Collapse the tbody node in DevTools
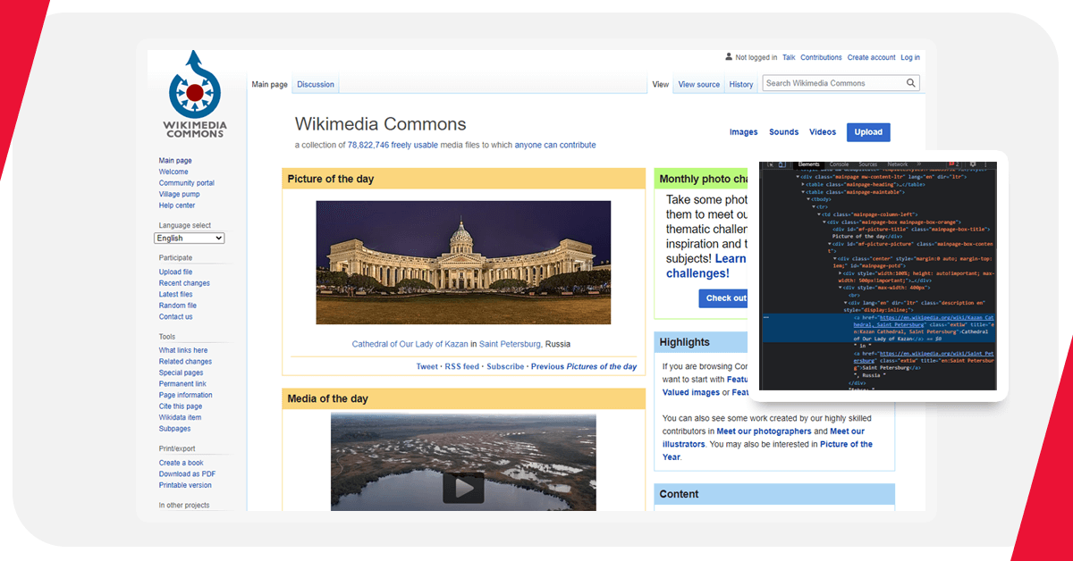 pos(808,199)
